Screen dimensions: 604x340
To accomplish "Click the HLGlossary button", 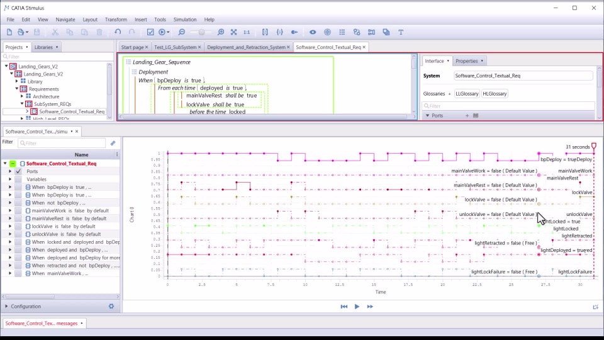I will click(495, 94).
